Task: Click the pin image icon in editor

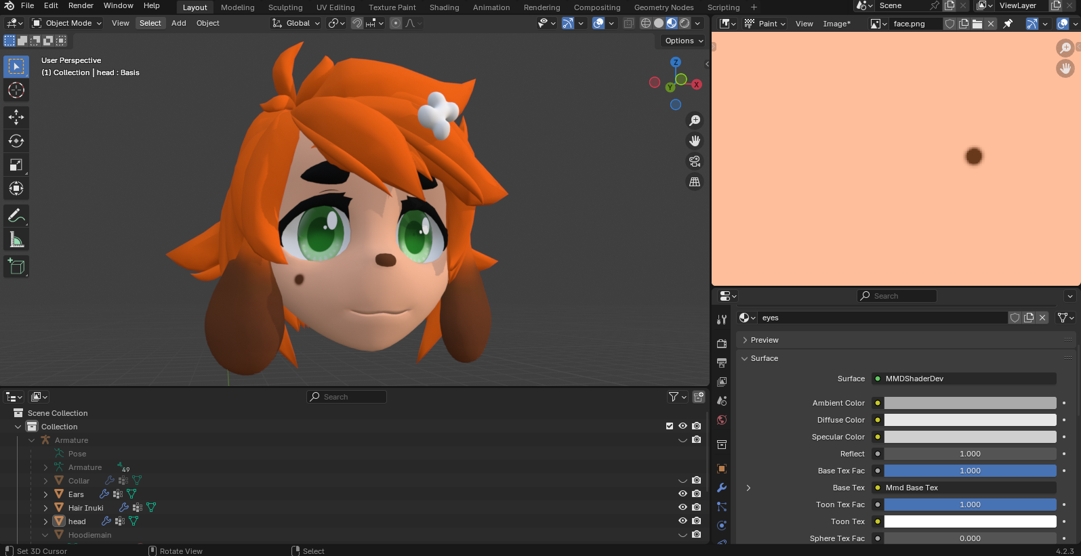Action: tap(1008, 24)
